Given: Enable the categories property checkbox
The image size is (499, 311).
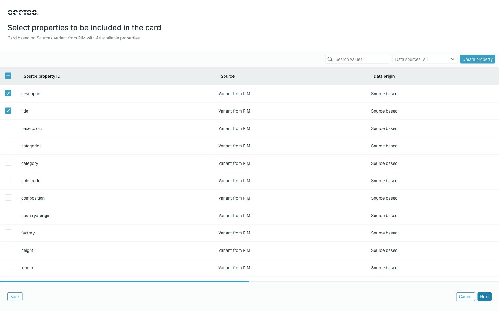Looking at the screenshot, I should (8, 145).
